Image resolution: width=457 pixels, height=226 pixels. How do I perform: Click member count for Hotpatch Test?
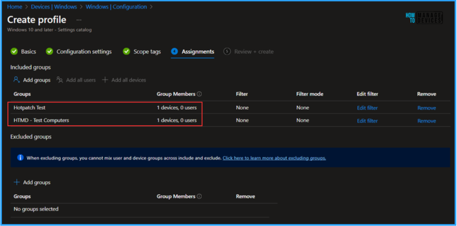[x=177, y=107]
